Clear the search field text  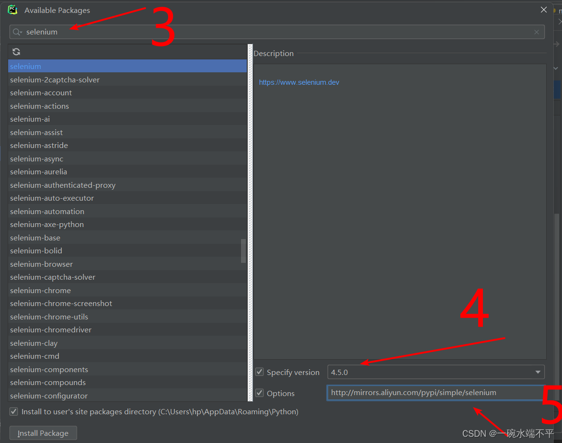(537, 32)
